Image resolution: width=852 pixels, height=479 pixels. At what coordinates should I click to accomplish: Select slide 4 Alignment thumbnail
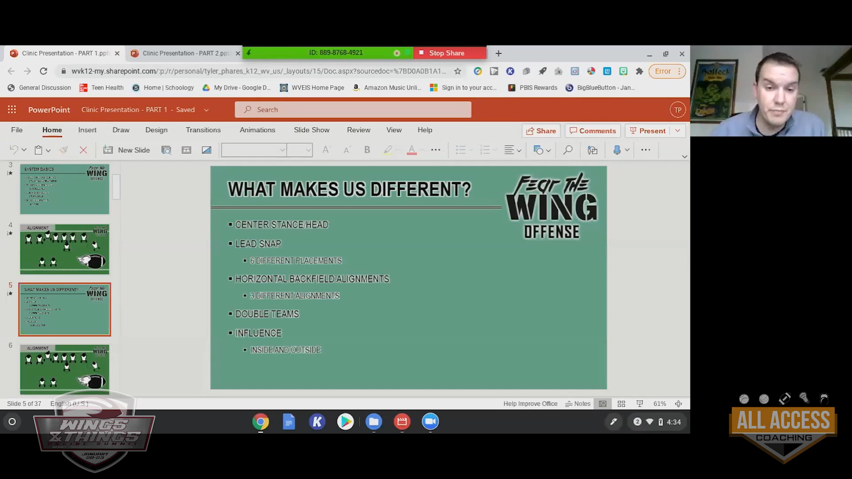pos(65,249)
